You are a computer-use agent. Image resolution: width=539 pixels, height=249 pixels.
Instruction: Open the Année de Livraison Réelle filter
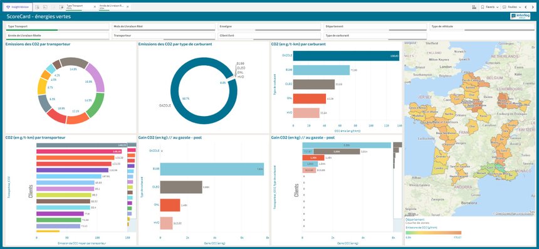pos(57,36)
